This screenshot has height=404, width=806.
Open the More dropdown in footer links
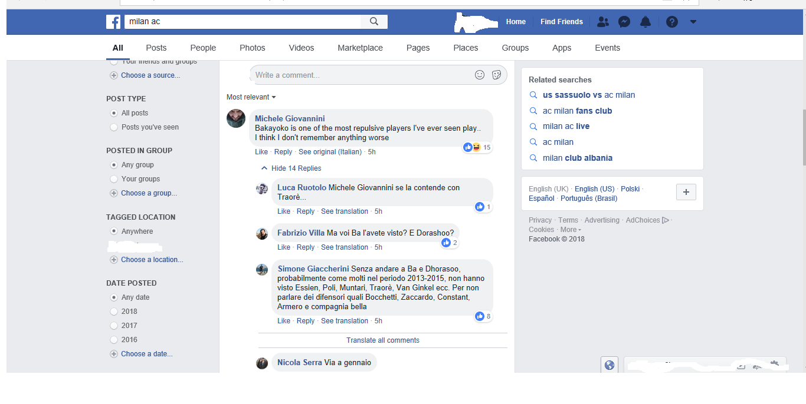pos(571,230)
